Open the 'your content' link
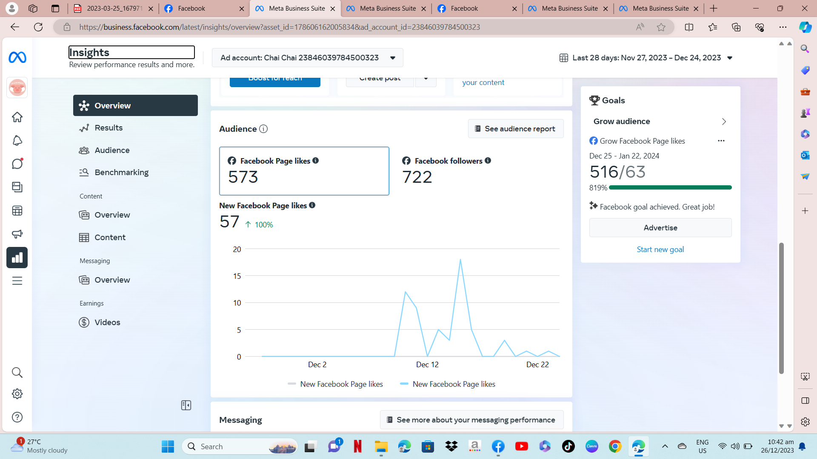The image size is (817, 459). [483, 82]
